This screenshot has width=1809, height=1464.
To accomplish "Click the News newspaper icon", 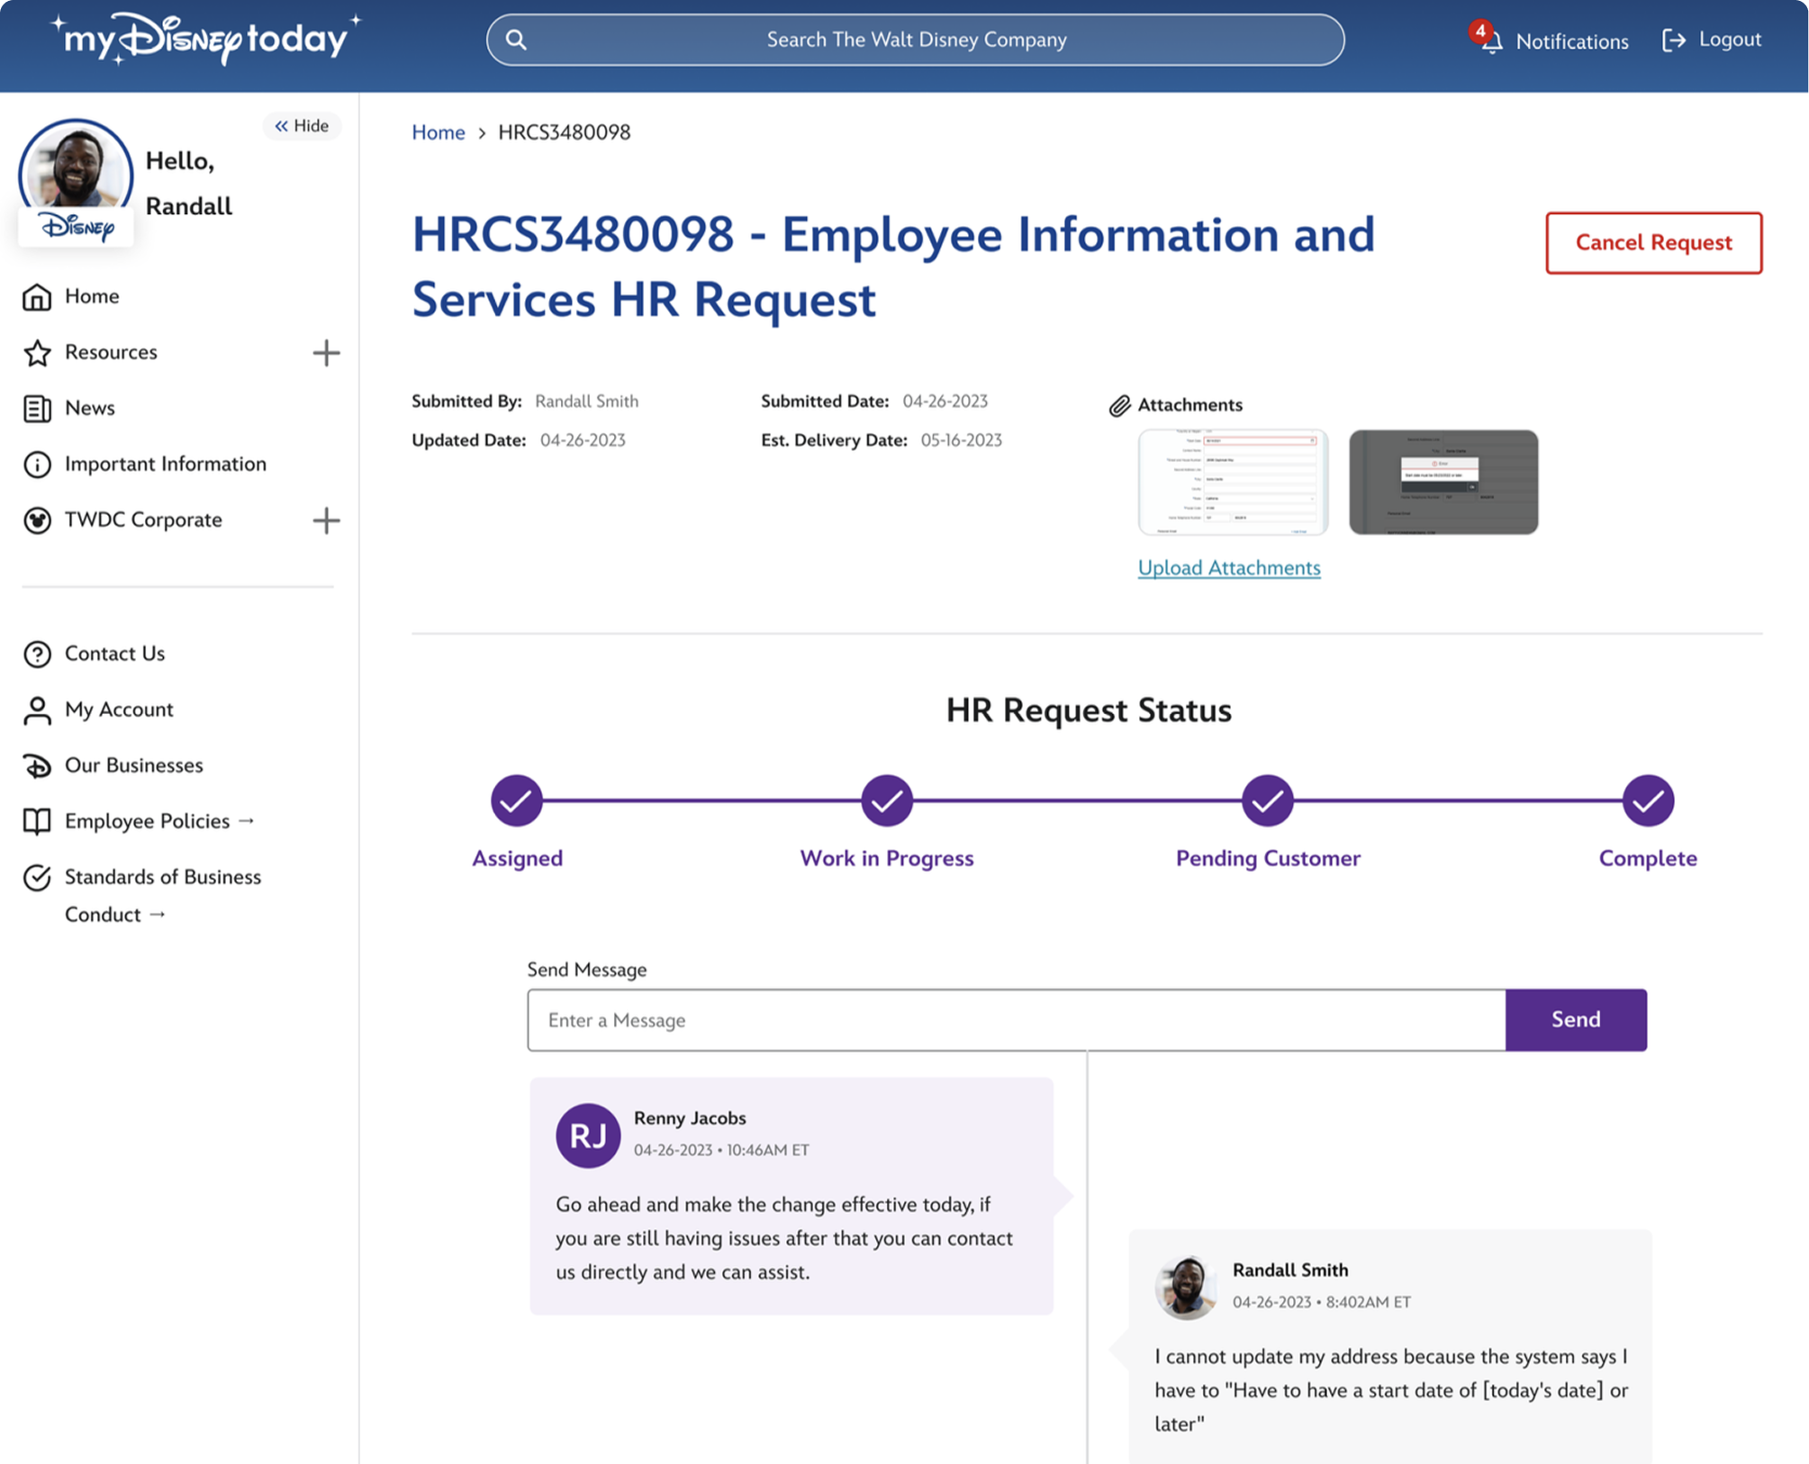I will pyautogui.click(x=37, y=409).
